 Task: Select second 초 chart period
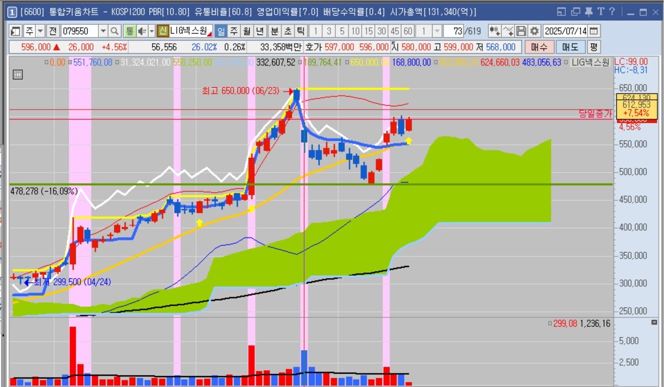coord(287,31)
